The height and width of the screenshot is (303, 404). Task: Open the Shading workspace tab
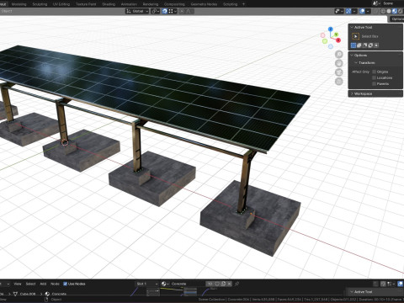click(x=109, y=4)
